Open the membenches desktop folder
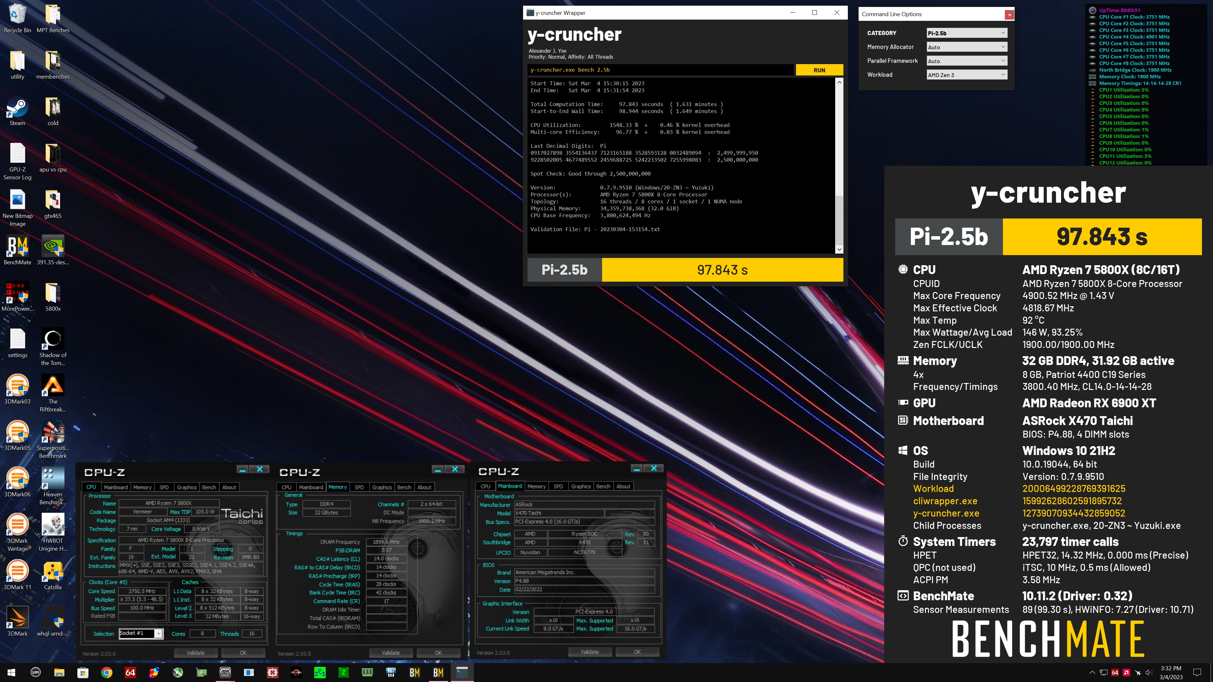Viewport: 1213px width, 682px height. (x=53, y=65)
